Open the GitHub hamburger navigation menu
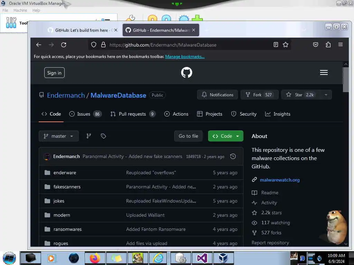 324,72
